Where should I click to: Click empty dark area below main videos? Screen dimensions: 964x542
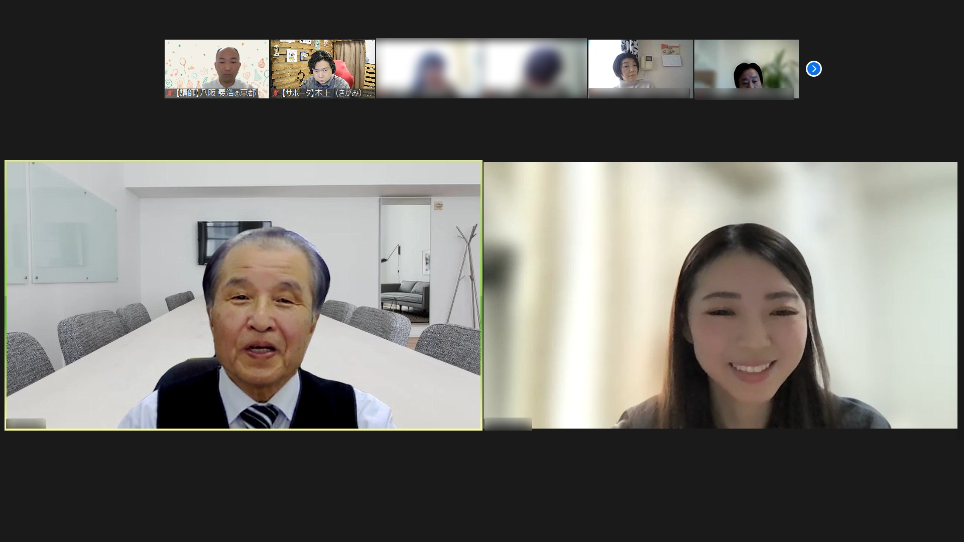tap(482, 487)
